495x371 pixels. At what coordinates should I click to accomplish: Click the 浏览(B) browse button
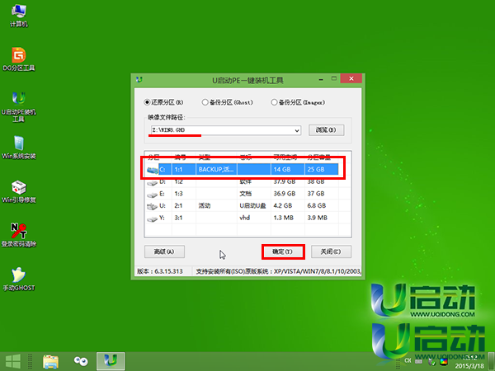point(326,130)
